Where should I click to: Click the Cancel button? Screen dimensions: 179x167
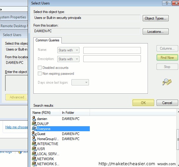tap(167, 103)
